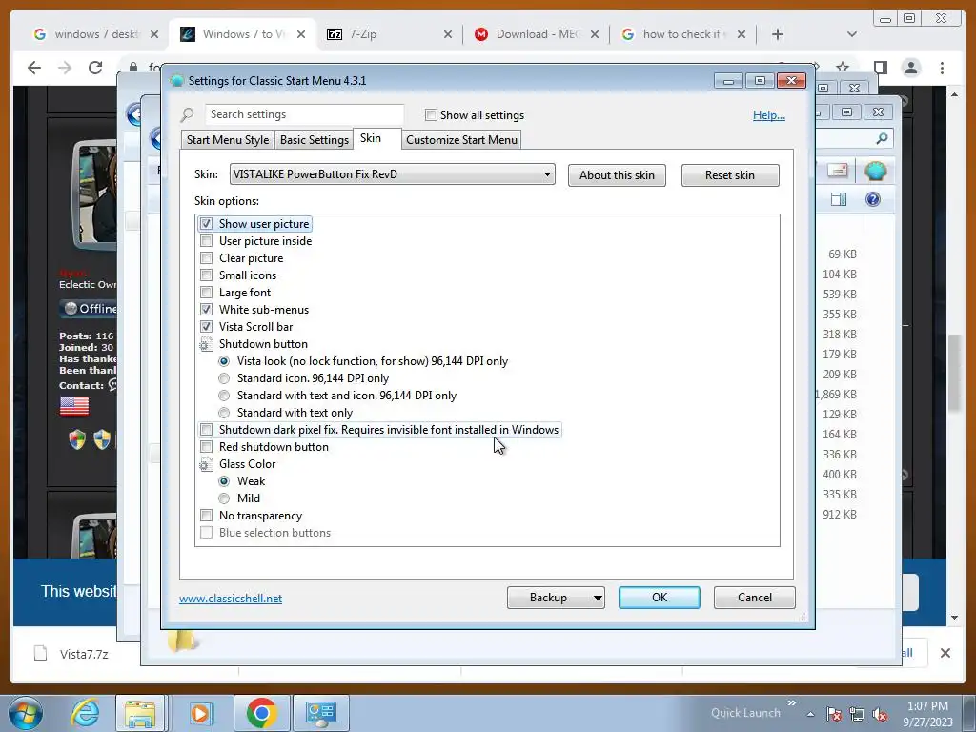The width and height of the screenshot is (976, 732).
Task: Click About this skin button
Action: coord(617,175)
